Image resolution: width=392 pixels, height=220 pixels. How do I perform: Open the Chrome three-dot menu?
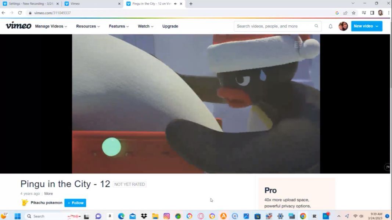388,13
